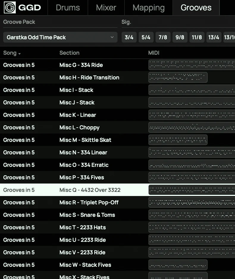The width and height of the screenshot is (235, 279).
Task: Pick the Misc R - Triplet Pop-Off row
Action: (89, 203)
